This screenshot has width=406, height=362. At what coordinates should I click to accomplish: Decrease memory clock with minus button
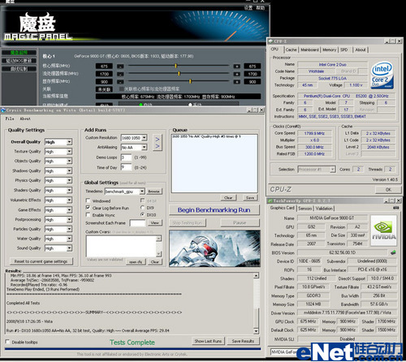click(120, 82)
